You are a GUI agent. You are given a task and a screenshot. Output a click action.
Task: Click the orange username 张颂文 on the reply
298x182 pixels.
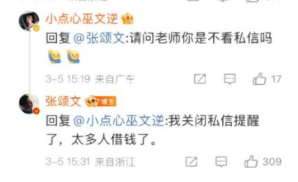pos(63,101)
